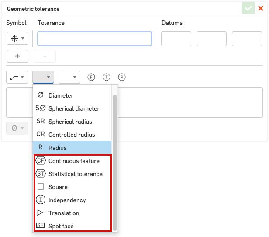Focus the Tolerance input field
This screenshot has height=237, width=269.
[94, 39]
